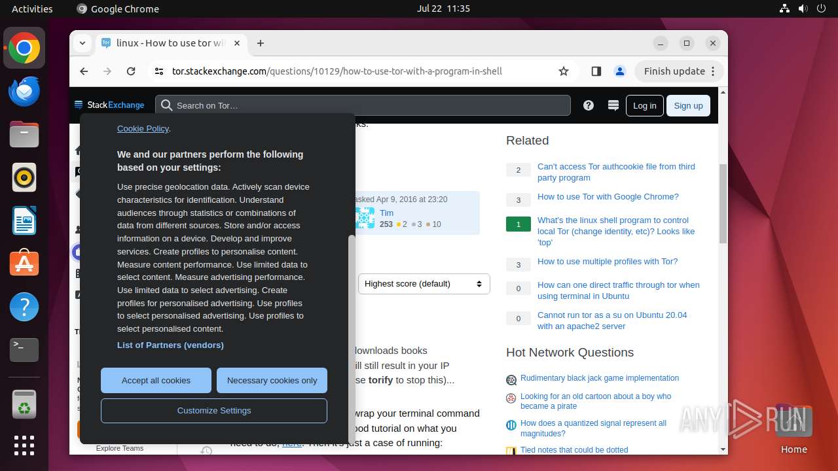Open sort by Highest score dropdown

coord(424,284)
